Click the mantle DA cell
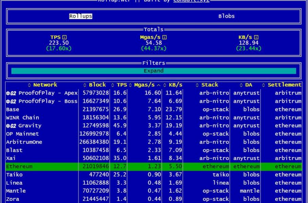The image size is (308, 203). pos(250,191)
